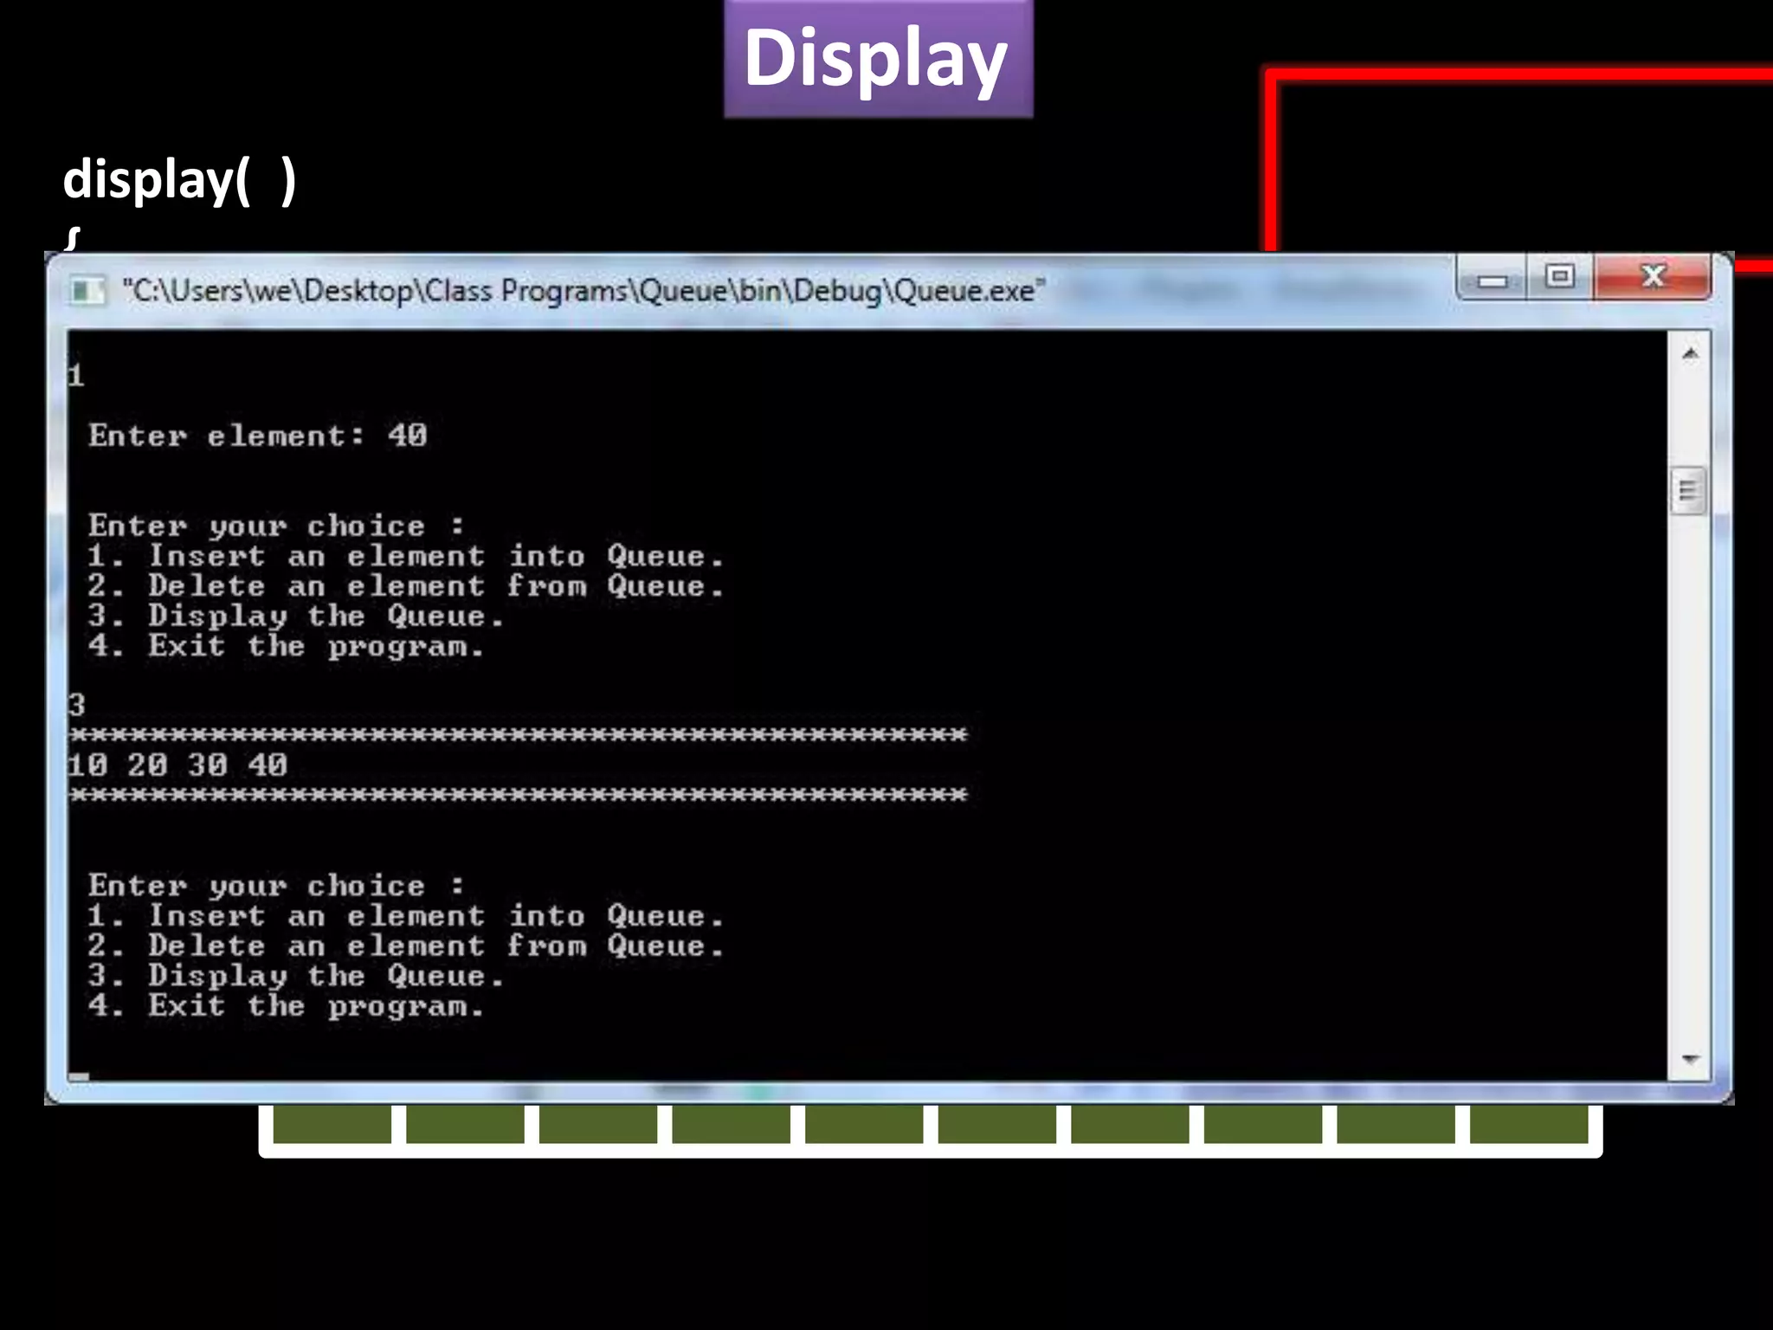Viewport: 1773px width, 1330px height.
Task: Click first '2. Delete an element from Queue.' line
Action: pos(404,586)
